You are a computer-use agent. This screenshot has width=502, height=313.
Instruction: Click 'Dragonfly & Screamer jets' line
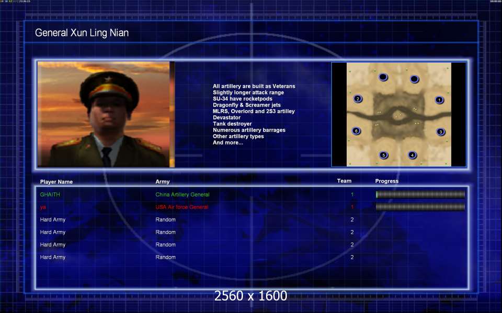pyautogui.click(x=247, y=105)
